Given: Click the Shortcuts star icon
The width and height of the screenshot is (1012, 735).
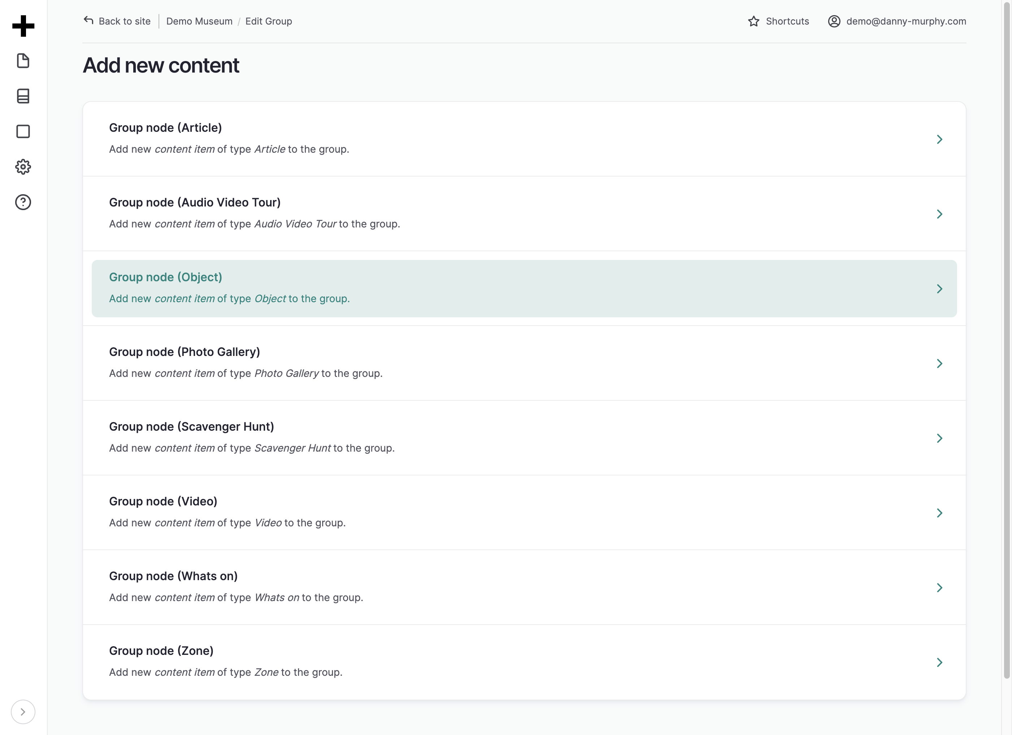Looking at the screenshot, I should [754, 21].
